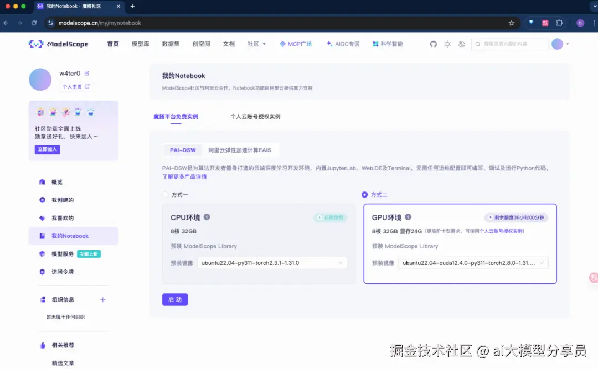The image size is (598, 369).
Task: Click the 模型服务 sidebar icon
Action: pos(42,254)
